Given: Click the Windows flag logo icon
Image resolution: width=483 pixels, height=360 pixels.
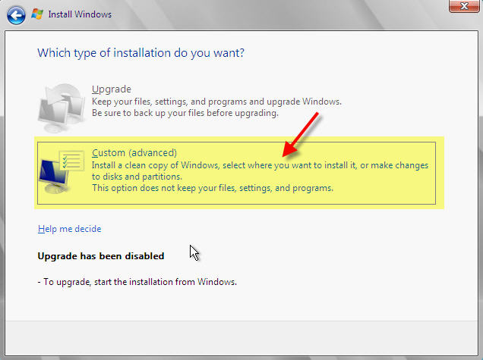Looking at the screenshot, I should [37, 14].
